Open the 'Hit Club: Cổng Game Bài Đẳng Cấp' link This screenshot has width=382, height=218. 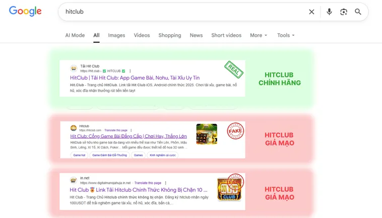(129, 136)
